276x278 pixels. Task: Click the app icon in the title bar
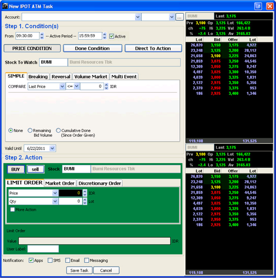[5, 6]
